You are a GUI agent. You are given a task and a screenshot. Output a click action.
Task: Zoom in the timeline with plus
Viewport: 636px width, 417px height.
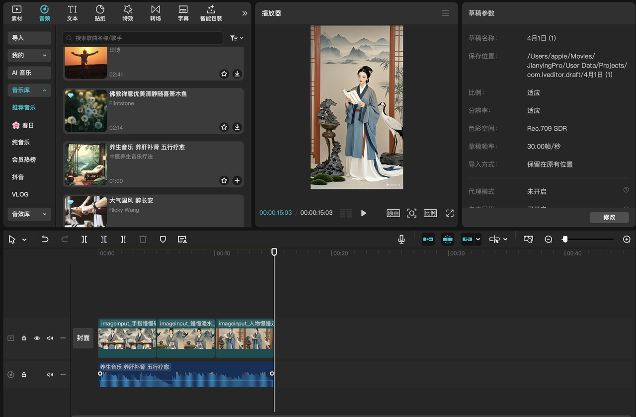pyautogui.click(x=627, y=239)
